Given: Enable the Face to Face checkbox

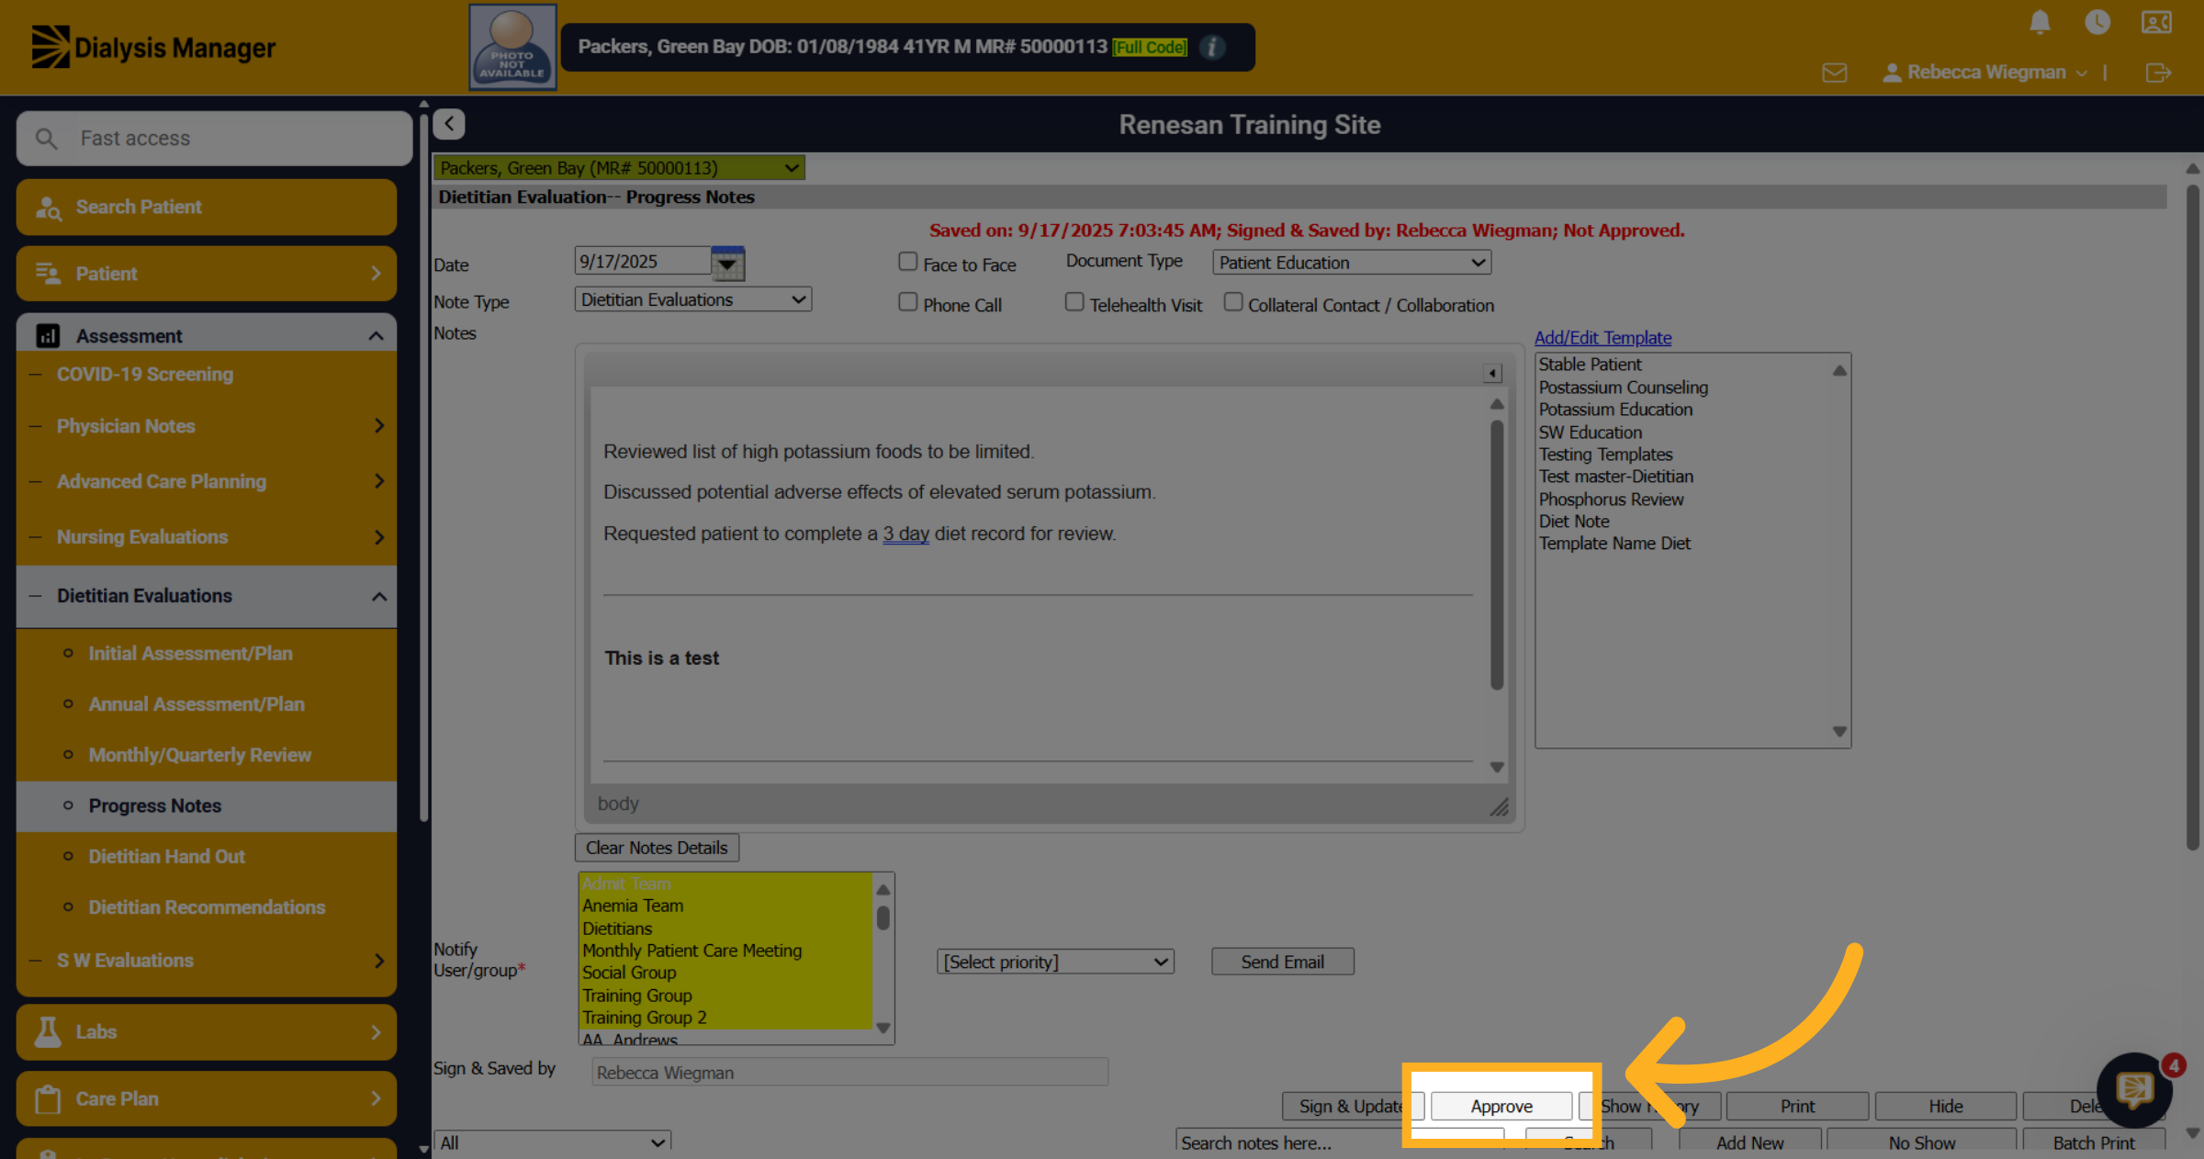Looking at the screenshot, I should coord(907,262).
